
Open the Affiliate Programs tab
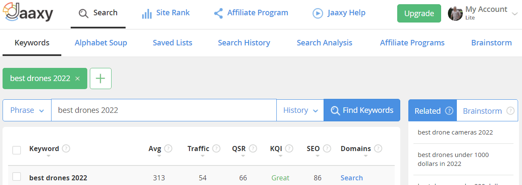coord(412,43)
